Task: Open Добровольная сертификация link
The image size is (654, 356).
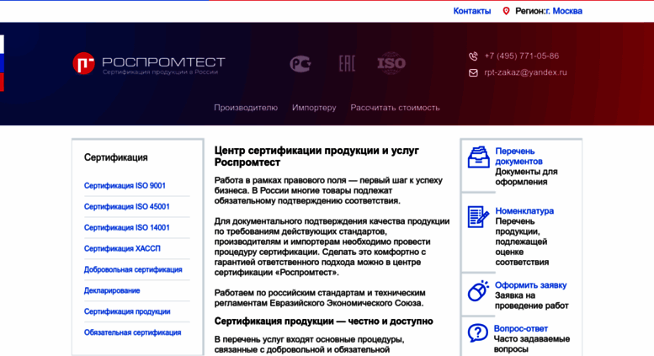Action: click(x=133, y=269)
